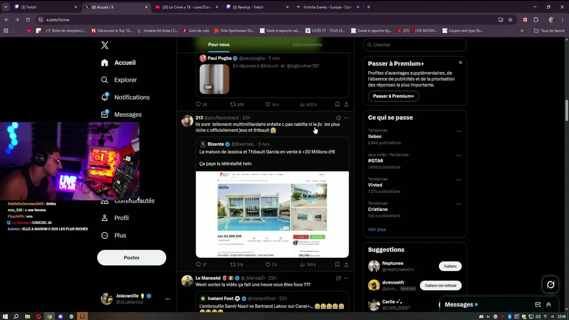Click the Poster button

[132, 258]
